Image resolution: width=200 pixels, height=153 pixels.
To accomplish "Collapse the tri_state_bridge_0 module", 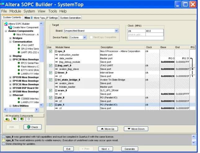I will 56,80.
